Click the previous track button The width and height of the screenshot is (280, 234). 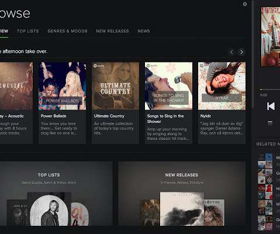point(271,106)
